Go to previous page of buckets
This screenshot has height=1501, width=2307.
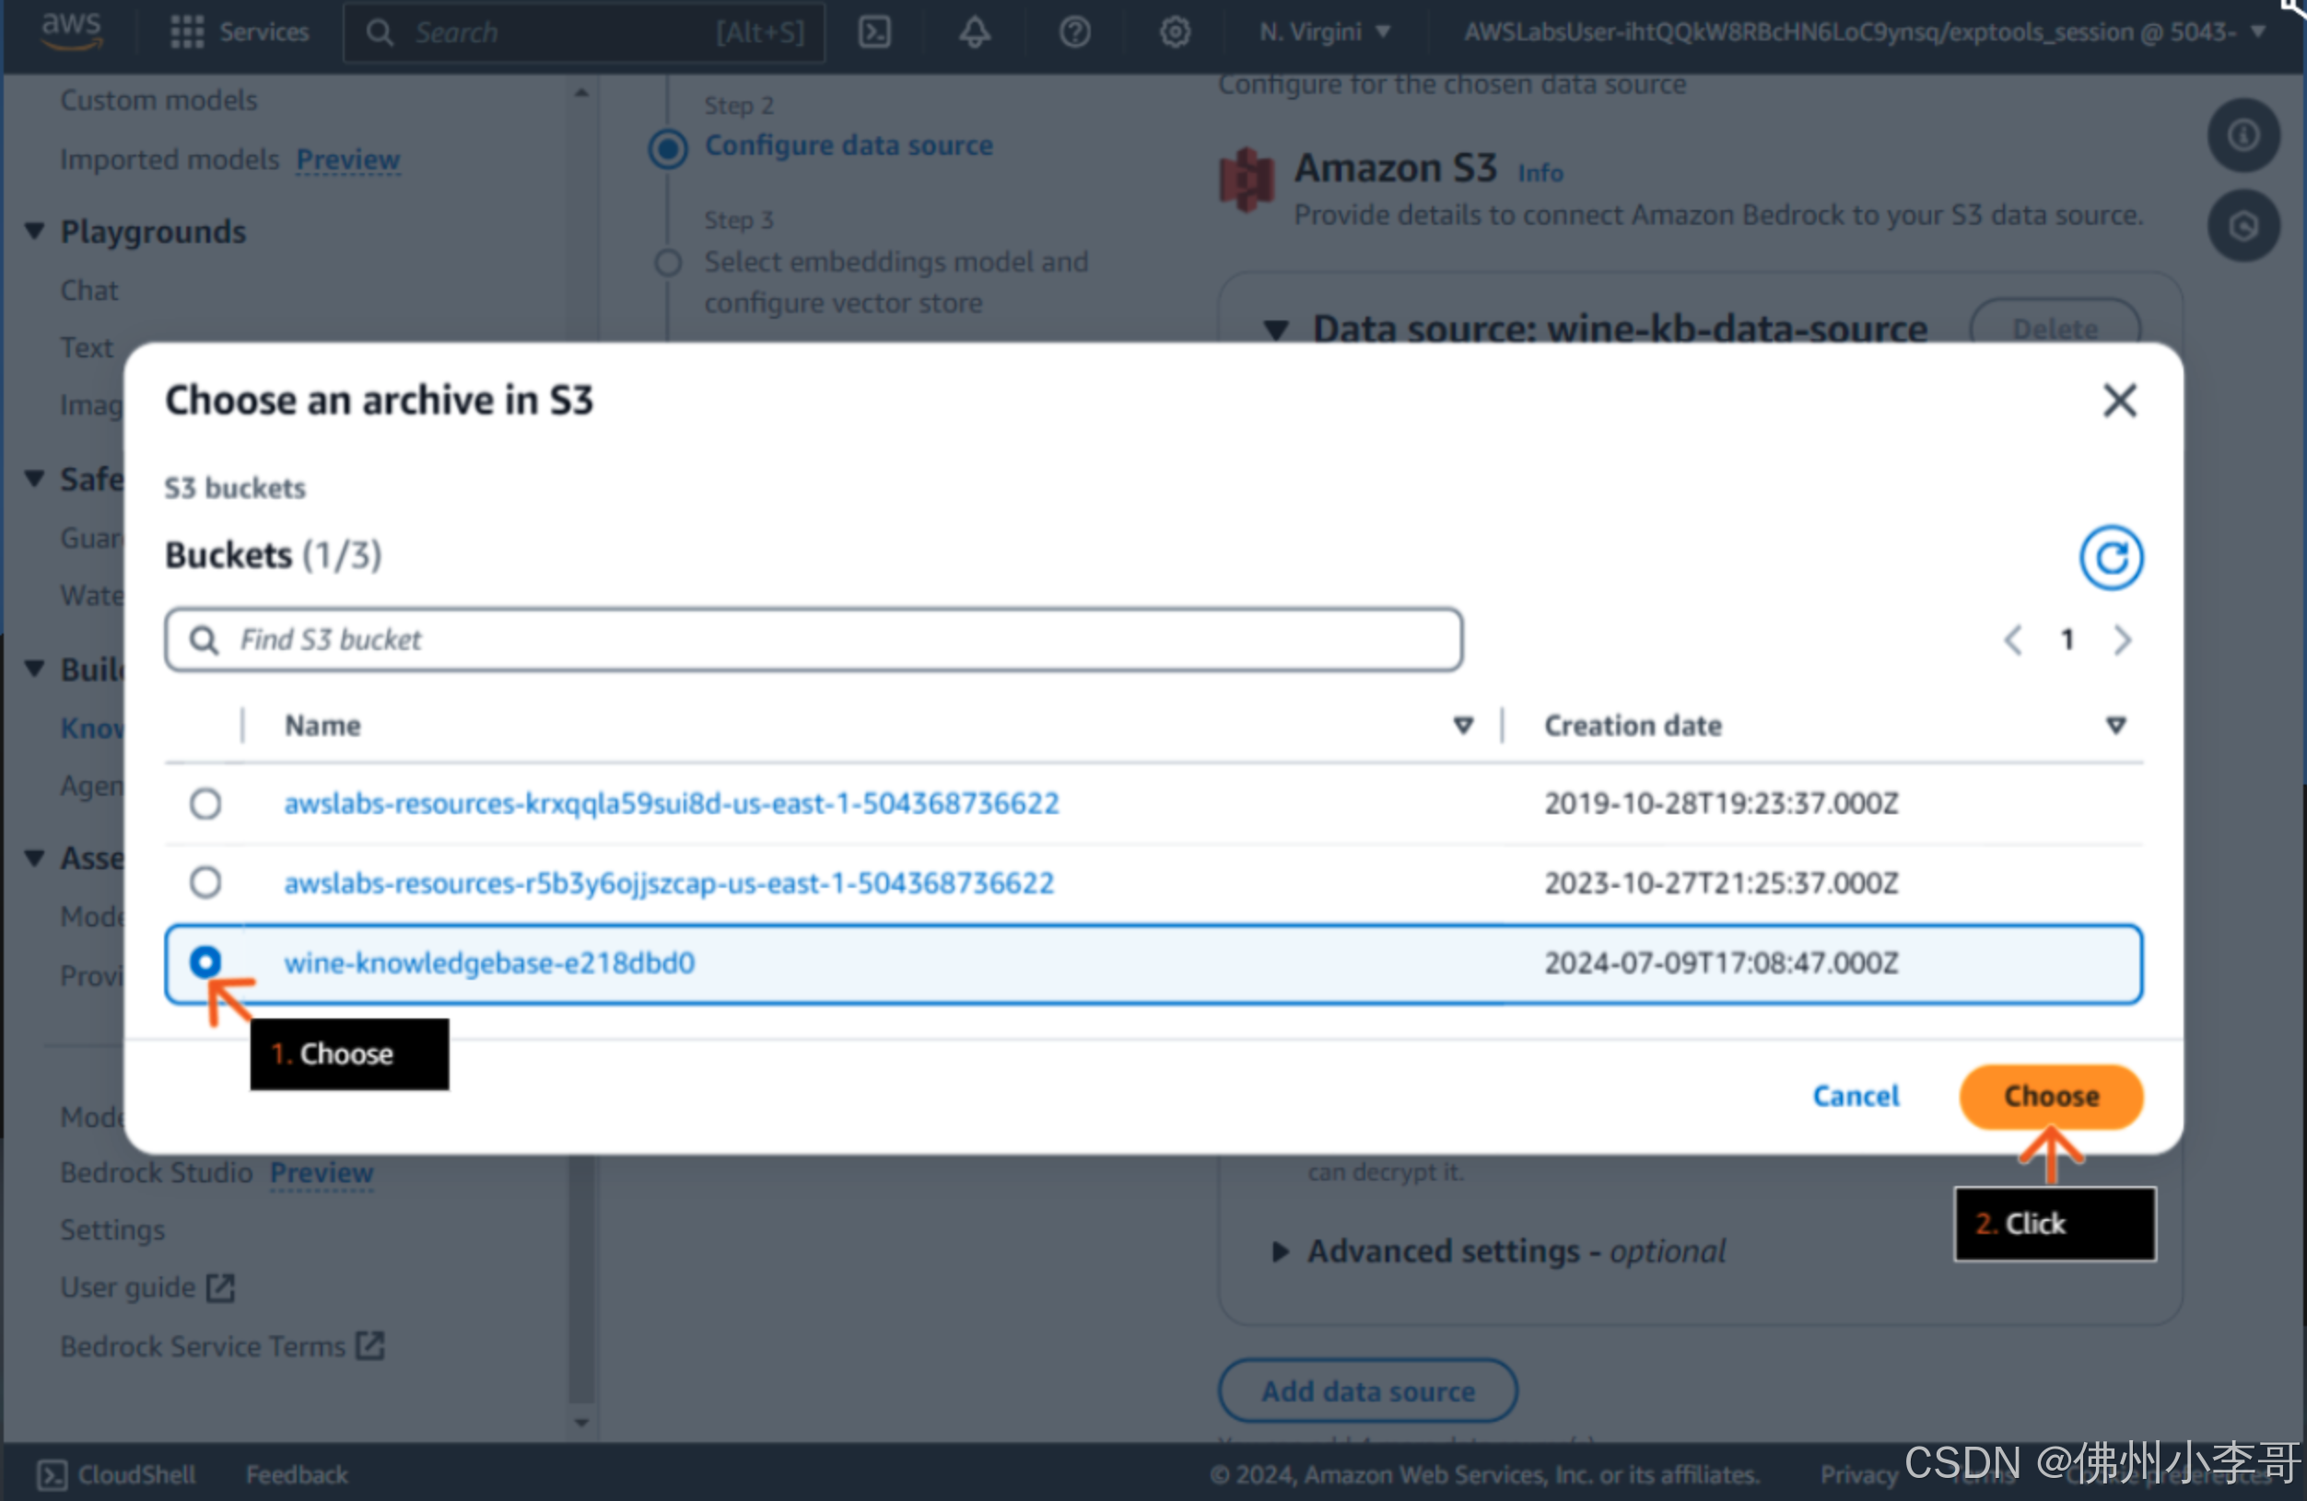(x=2013, y=640)
